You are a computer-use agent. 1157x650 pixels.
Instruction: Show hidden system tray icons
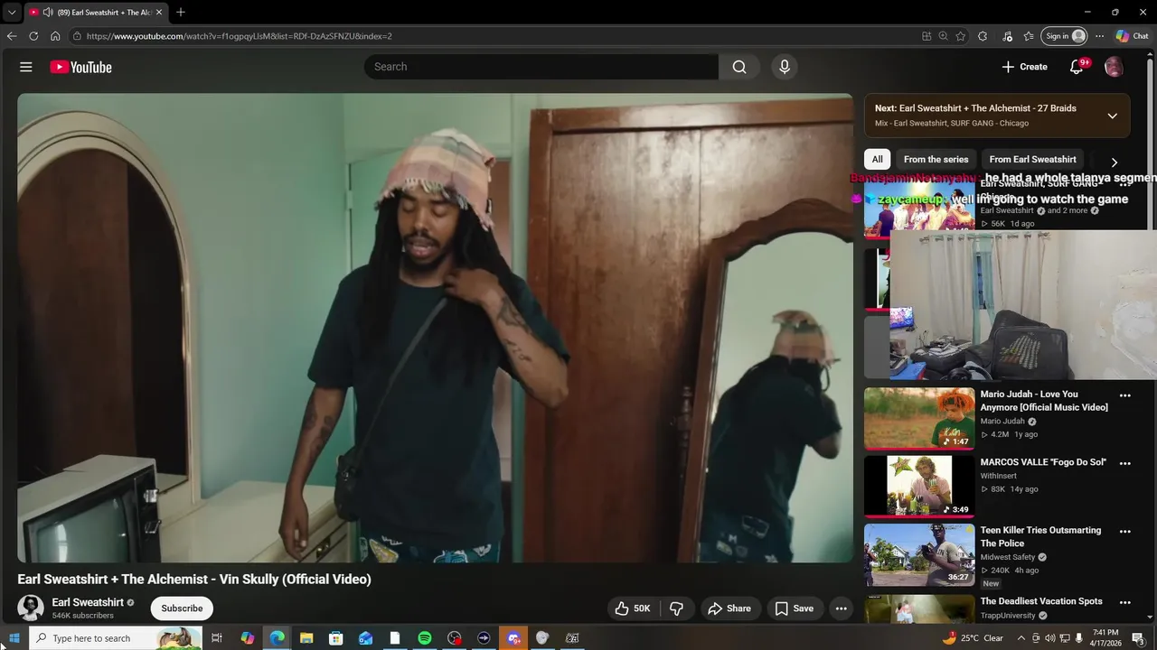[1021, 638]
